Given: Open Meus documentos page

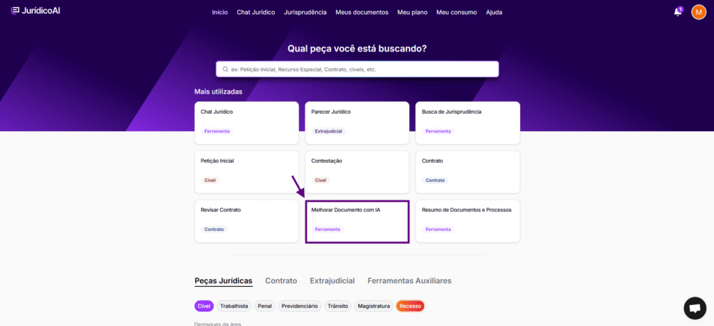Looking at the screenshot, I should [x=362, y=12].
